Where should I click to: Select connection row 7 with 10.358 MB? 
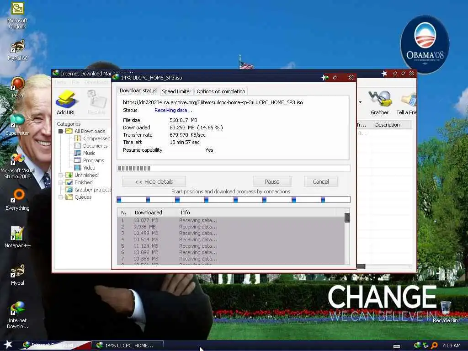click(231, 259)
